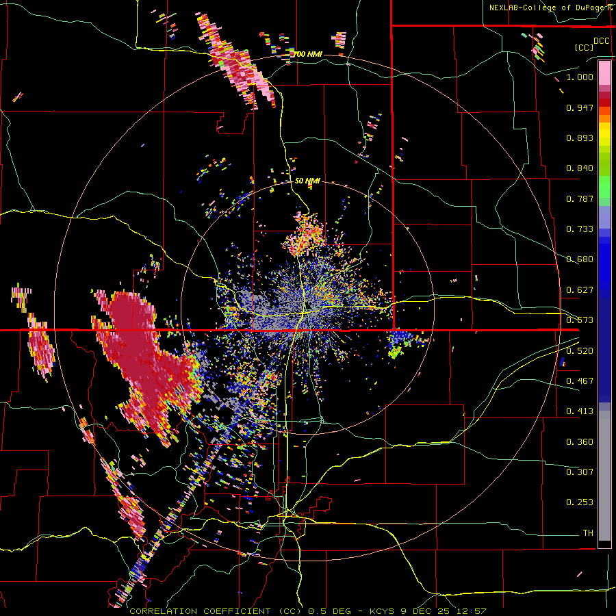Select the 0.893 legend value
The width and height of the screenshot is (616, 616).
coord(580,138)
